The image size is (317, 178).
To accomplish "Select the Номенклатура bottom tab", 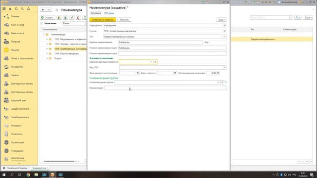I will [x=39, y=168].
